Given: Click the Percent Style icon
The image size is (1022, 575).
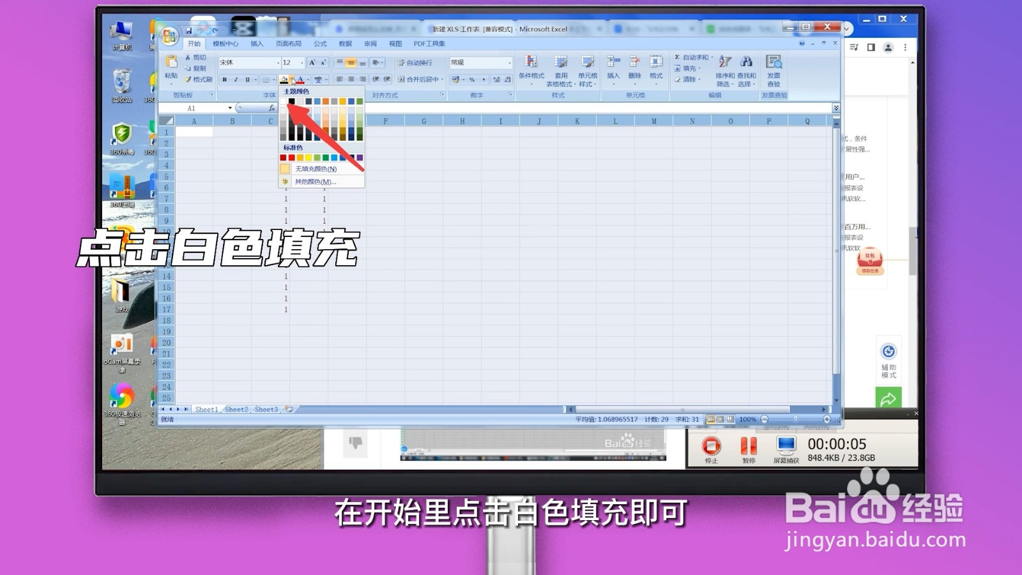Looking at the screenshot, I should pos(472,80).
